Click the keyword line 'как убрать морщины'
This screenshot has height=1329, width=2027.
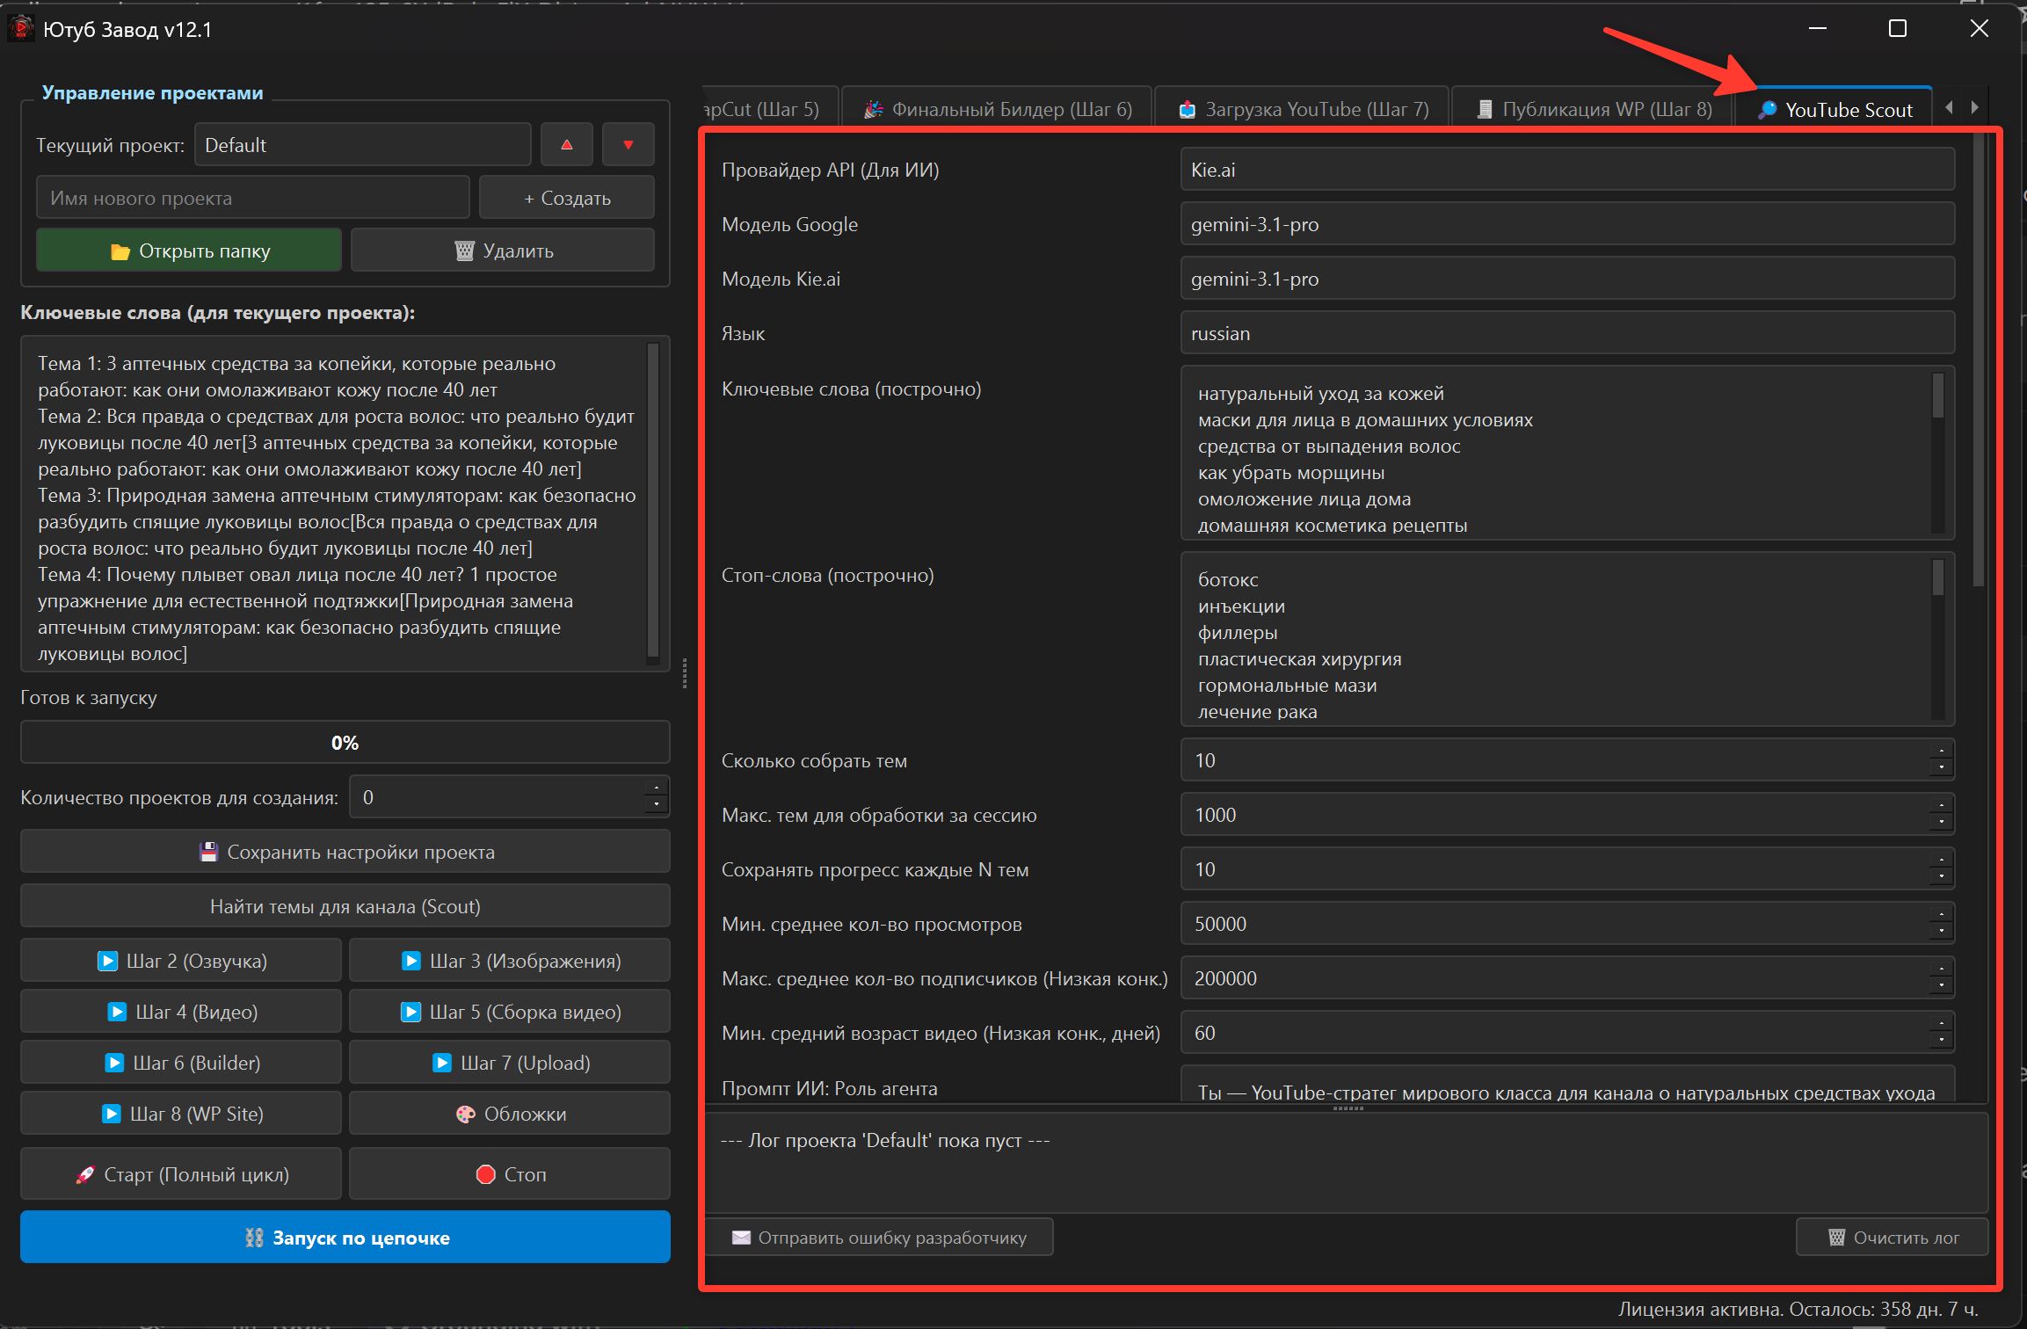(1291, 473)
